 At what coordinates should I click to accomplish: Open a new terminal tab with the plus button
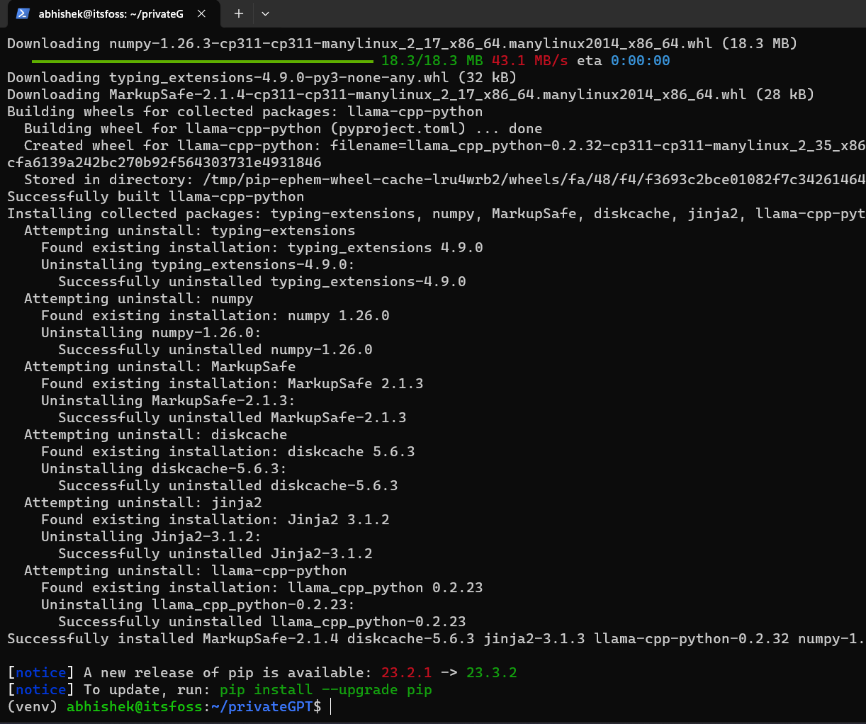[238, 13]
